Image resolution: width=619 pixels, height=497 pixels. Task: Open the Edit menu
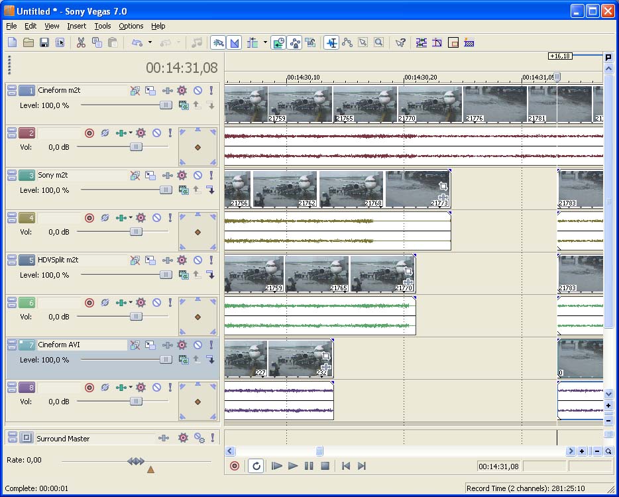[x=30, y=26]
